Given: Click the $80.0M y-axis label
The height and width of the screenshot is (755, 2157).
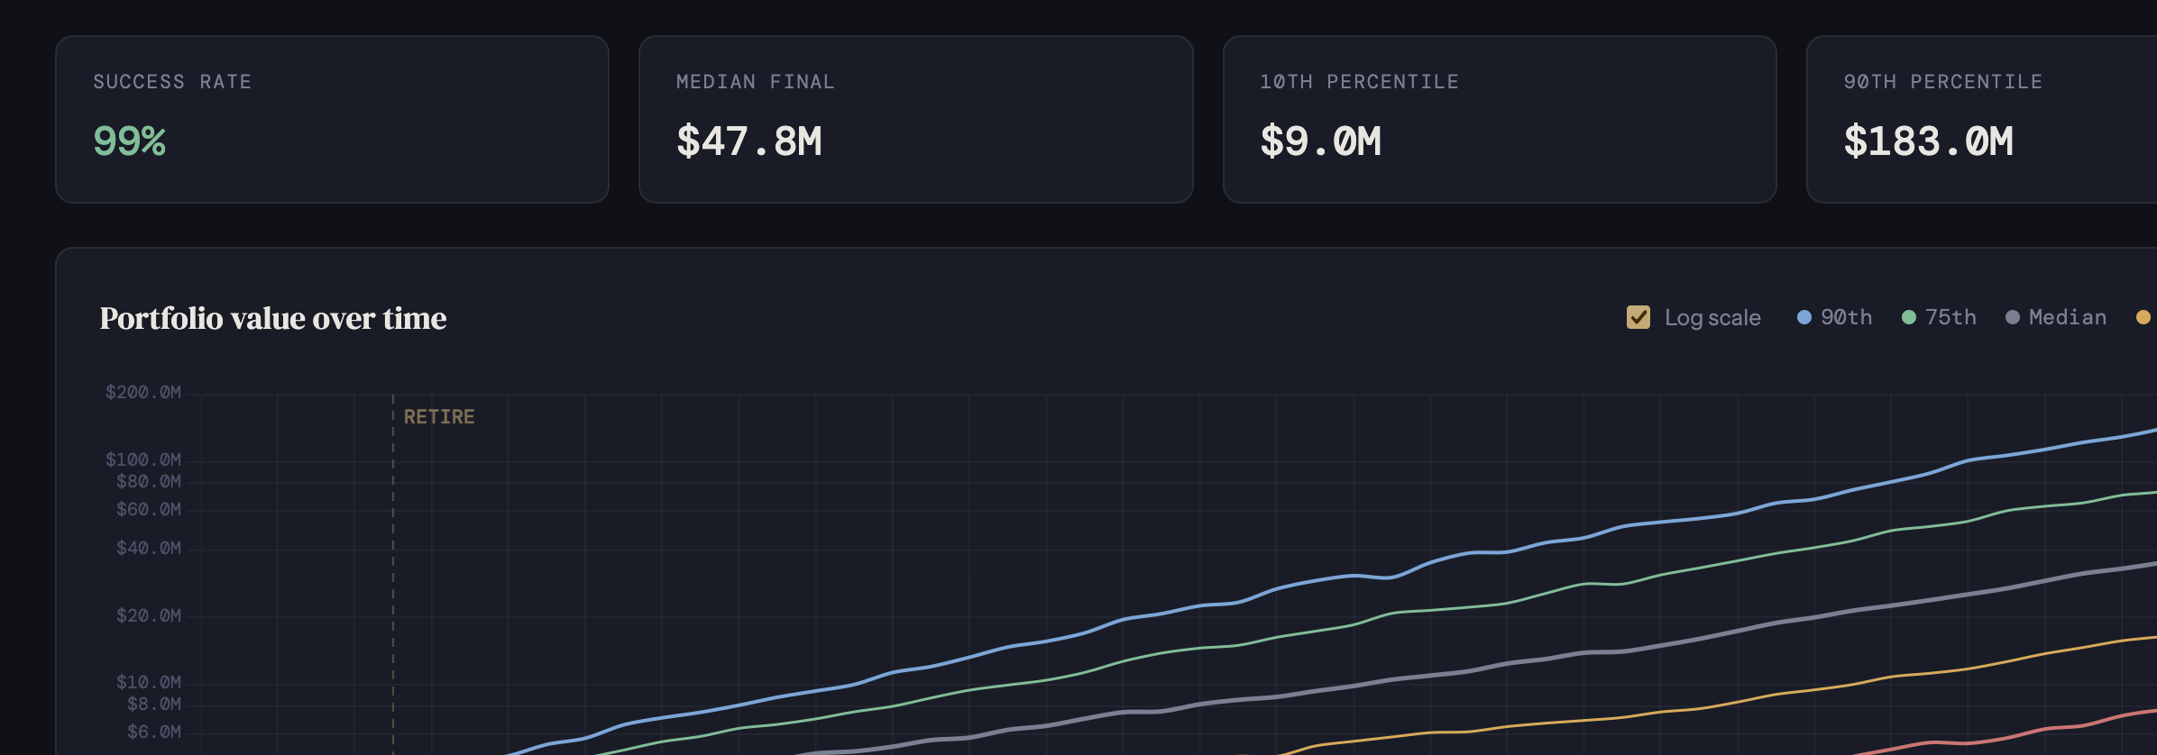Looking at the screenshot, I should [x=149, y=481].
